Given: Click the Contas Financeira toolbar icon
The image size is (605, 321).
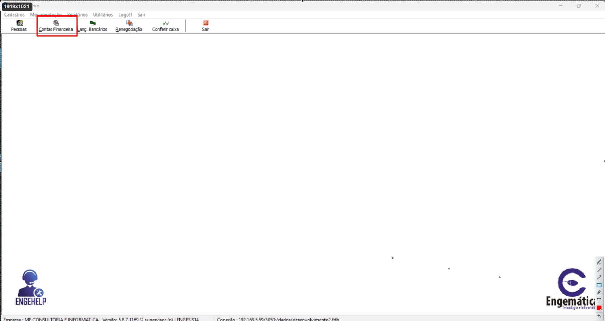Looking at the screenshot, I should [56, 26].
